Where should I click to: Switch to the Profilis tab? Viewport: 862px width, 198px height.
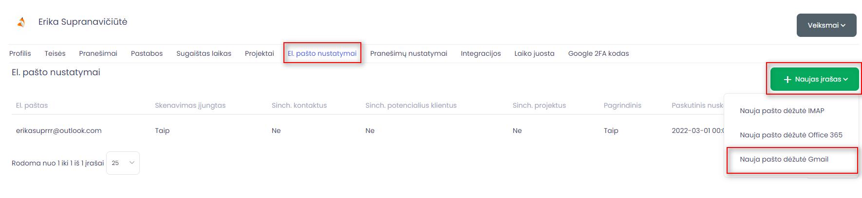(20, 53)
